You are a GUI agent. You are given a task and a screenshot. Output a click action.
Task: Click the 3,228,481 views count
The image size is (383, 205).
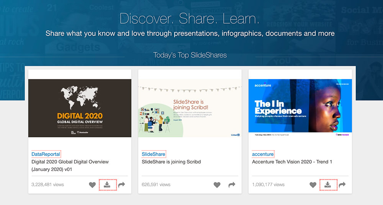click(47, 185)
